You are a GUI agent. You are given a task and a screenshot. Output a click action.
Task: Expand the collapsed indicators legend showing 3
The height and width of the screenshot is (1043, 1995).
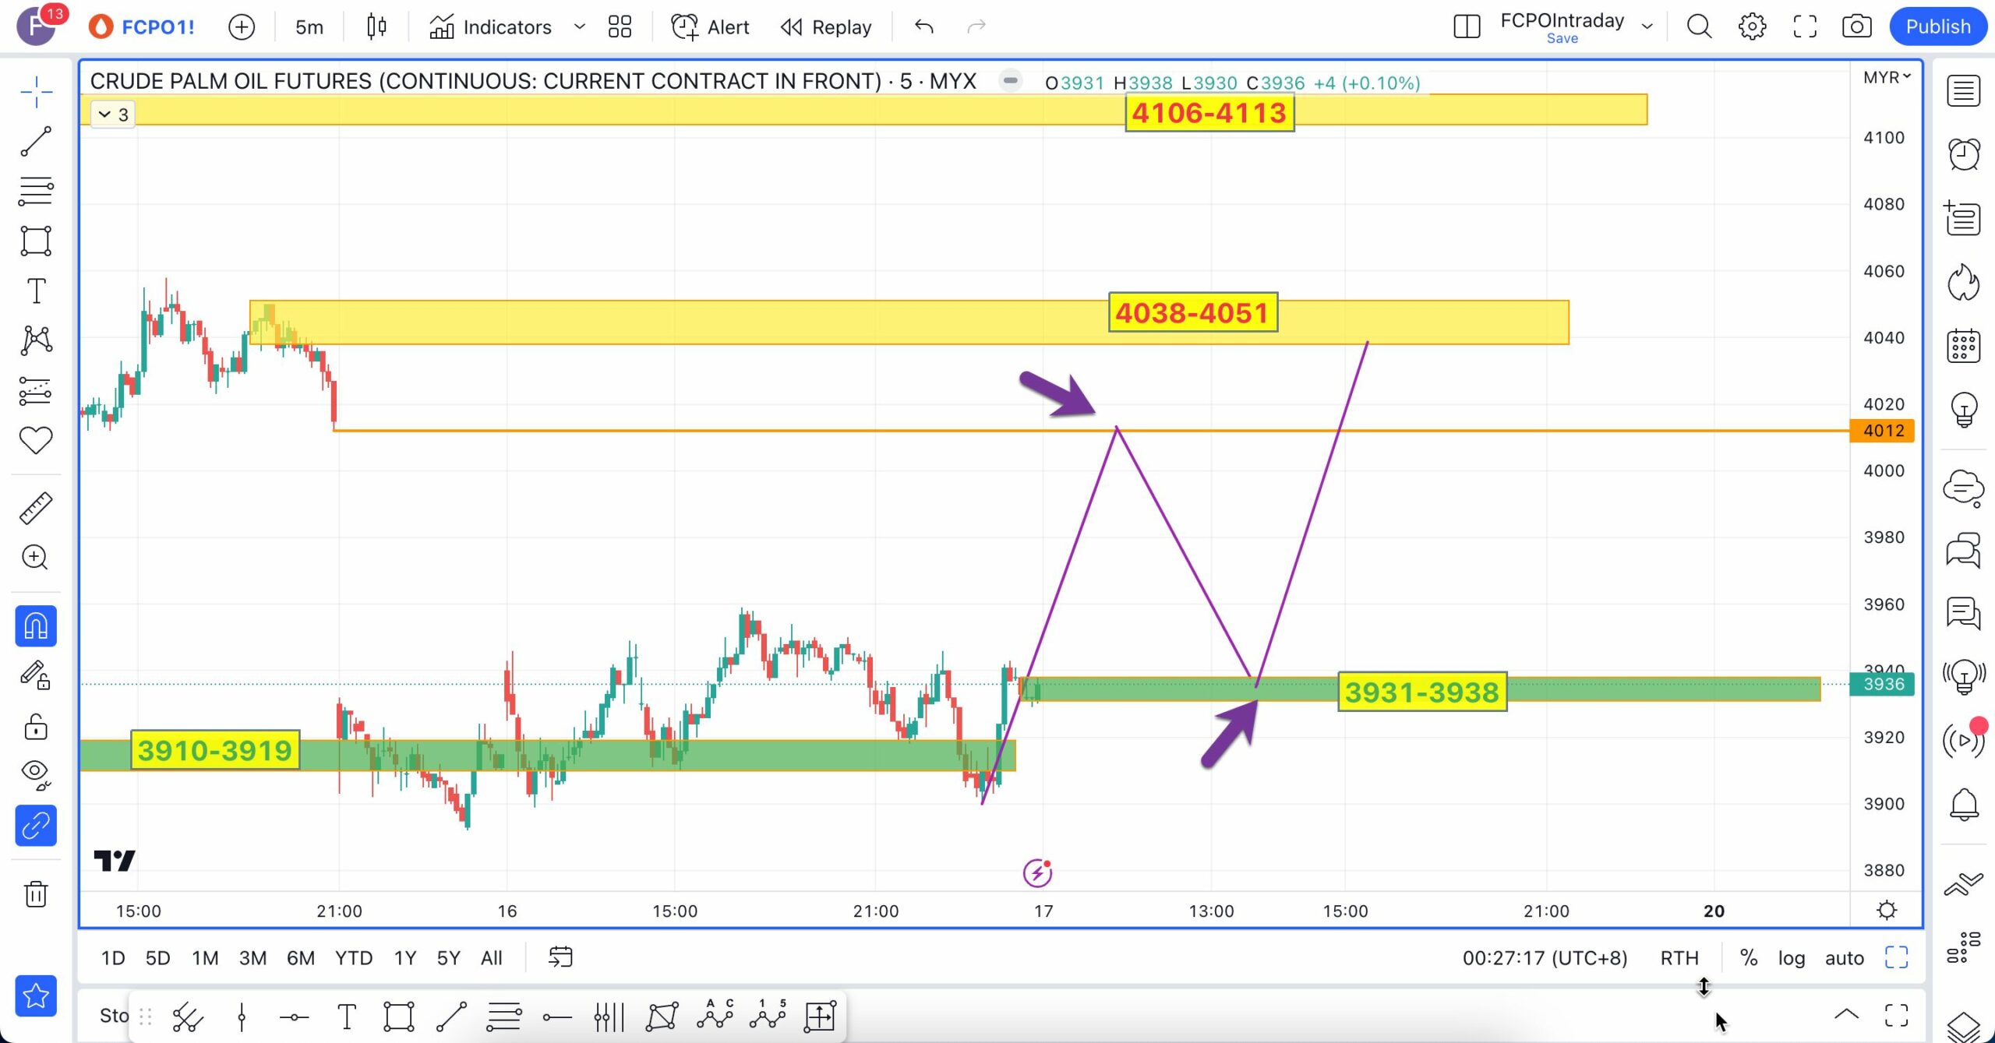113,115
